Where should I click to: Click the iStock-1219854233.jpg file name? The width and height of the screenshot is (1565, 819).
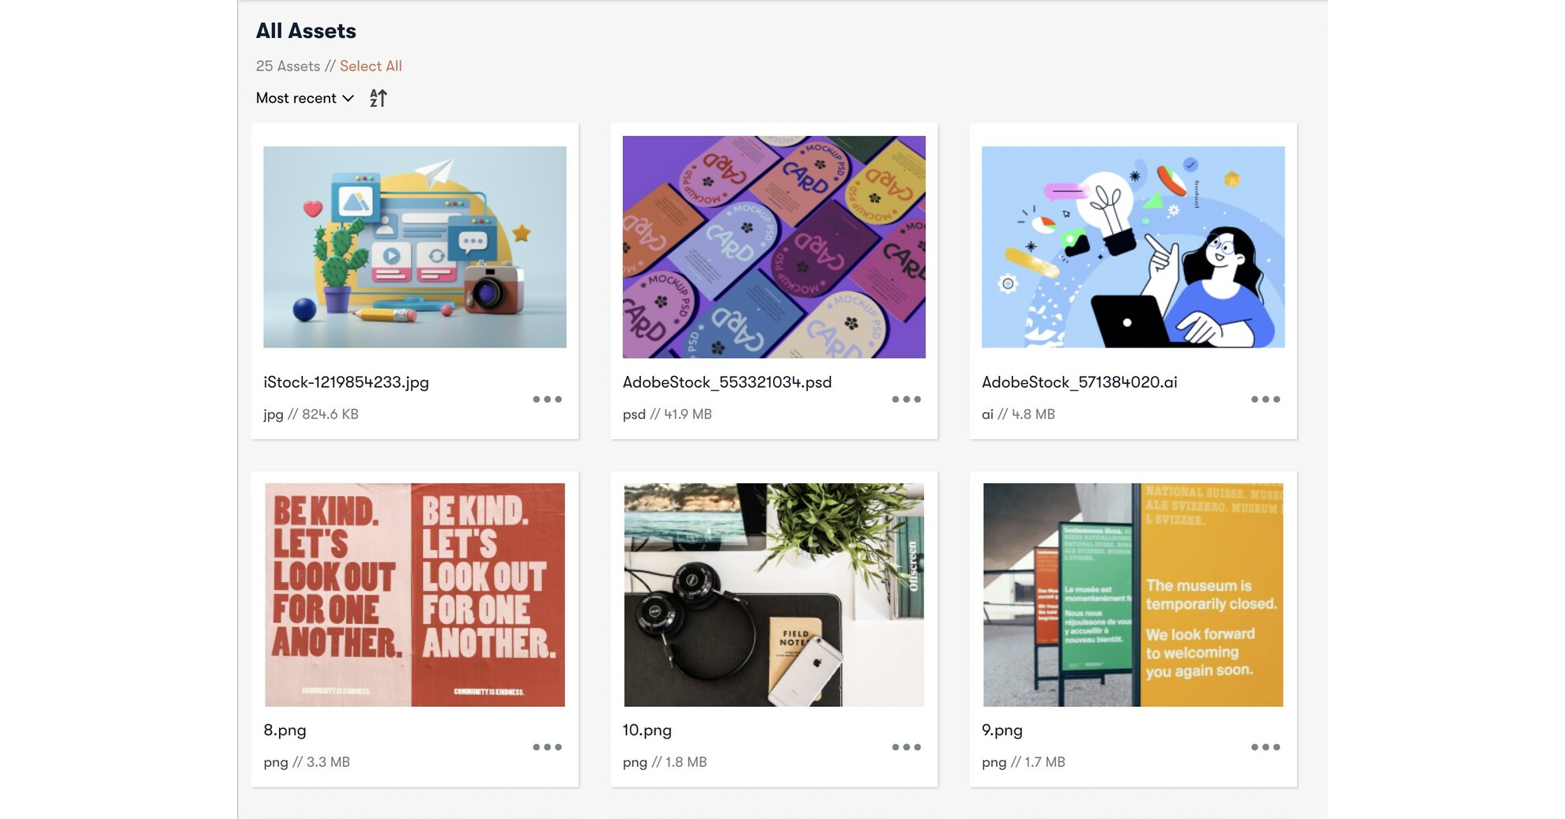346,382
